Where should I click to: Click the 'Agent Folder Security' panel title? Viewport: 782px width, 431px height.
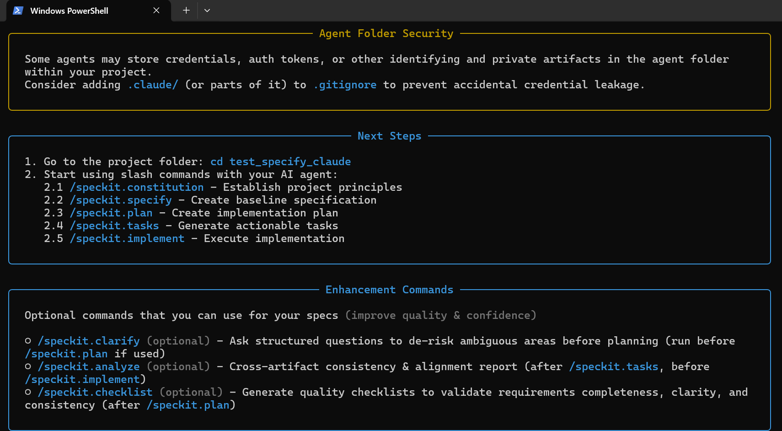coord(386,33)
